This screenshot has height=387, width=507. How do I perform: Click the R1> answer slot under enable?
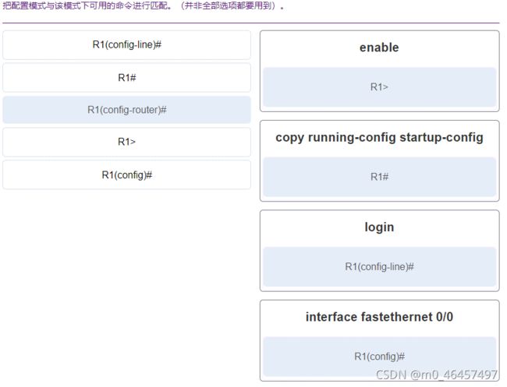tap(380, 87)
